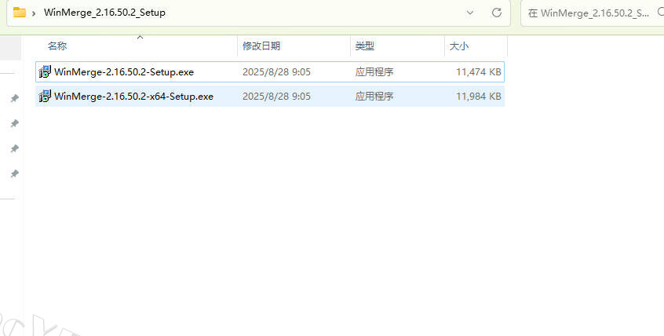
Task: Sort files by 大小 column
Action: (x=458, y=46)
